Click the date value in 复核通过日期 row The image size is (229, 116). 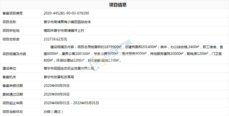coord(57,94)
